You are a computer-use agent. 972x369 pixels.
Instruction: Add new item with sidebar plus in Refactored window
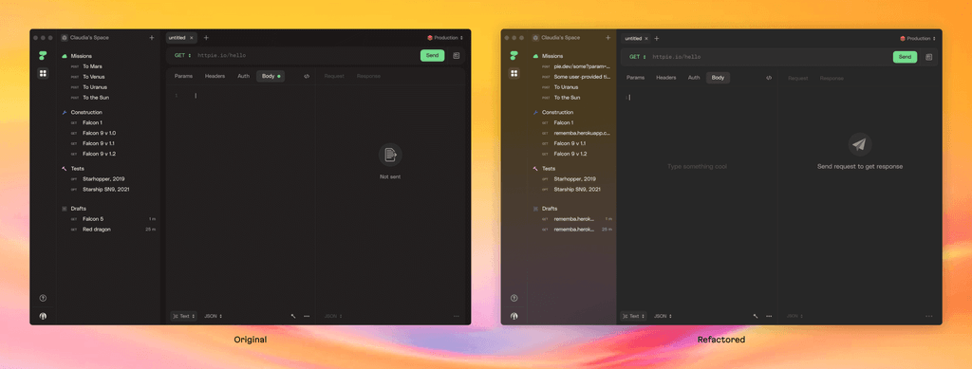click(x=607, y=38)
